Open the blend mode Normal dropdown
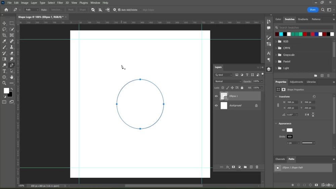Screen dimensions: 336x189 (x=228, y=81)
